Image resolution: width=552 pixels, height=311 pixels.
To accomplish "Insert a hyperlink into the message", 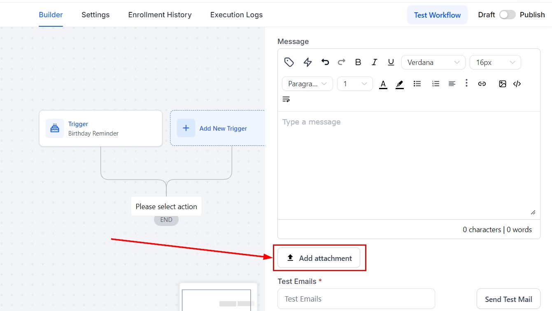I will (x=482, y=84).
